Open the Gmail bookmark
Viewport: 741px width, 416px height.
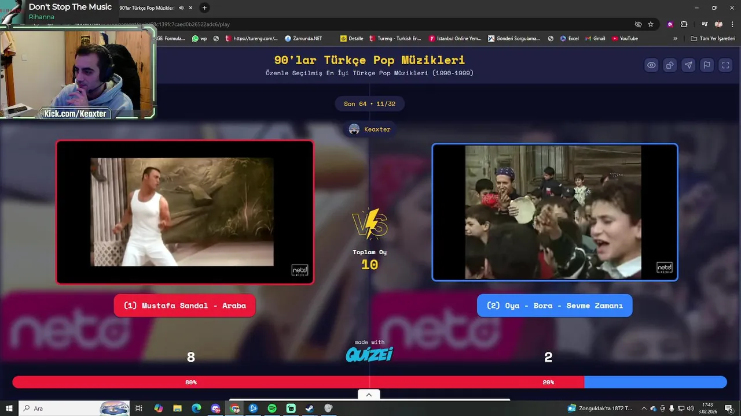pyautogui.click(x=595, y=39)
